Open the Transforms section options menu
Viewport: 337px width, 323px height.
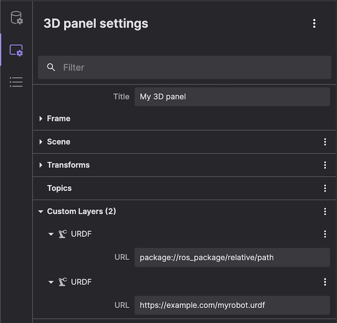click(x=325, y=165)
